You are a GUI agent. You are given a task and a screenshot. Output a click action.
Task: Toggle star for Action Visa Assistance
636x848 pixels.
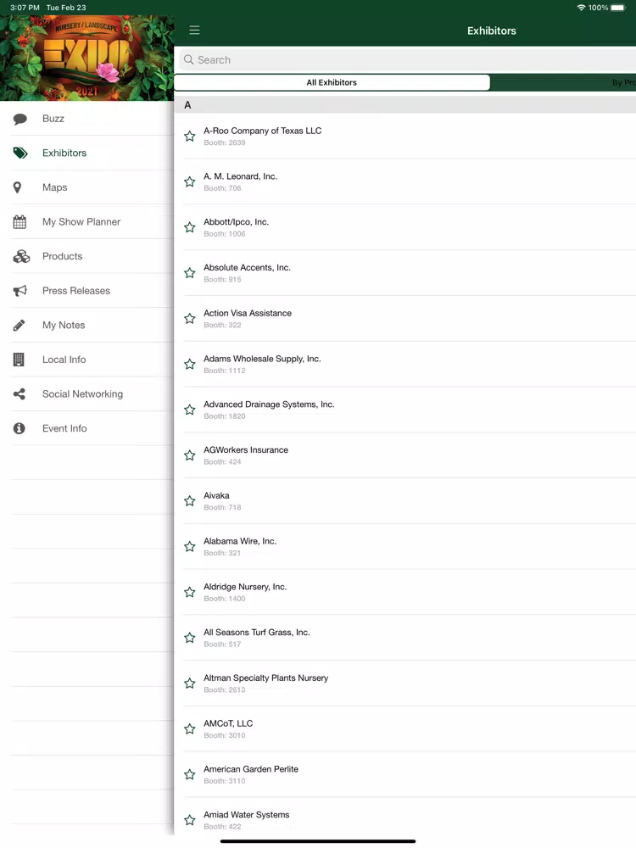[189, 319]
